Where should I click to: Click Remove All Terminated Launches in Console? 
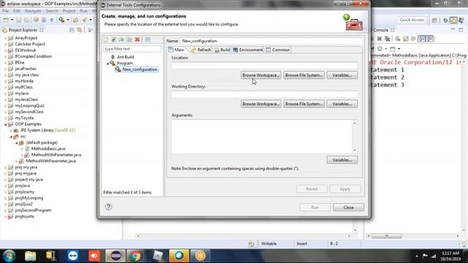(388, 39)
